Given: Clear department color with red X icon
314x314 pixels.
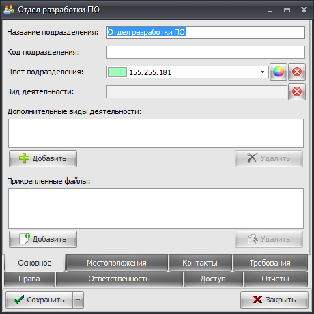Looking at the screenshot, I should coord(297,72).
